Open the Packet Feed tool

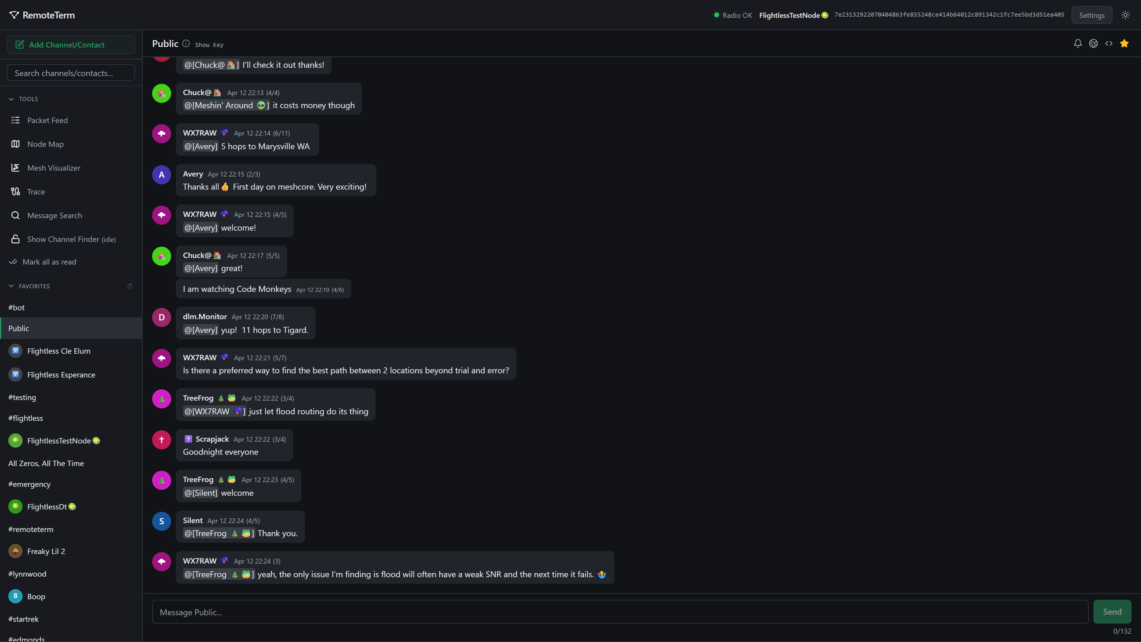47,120
